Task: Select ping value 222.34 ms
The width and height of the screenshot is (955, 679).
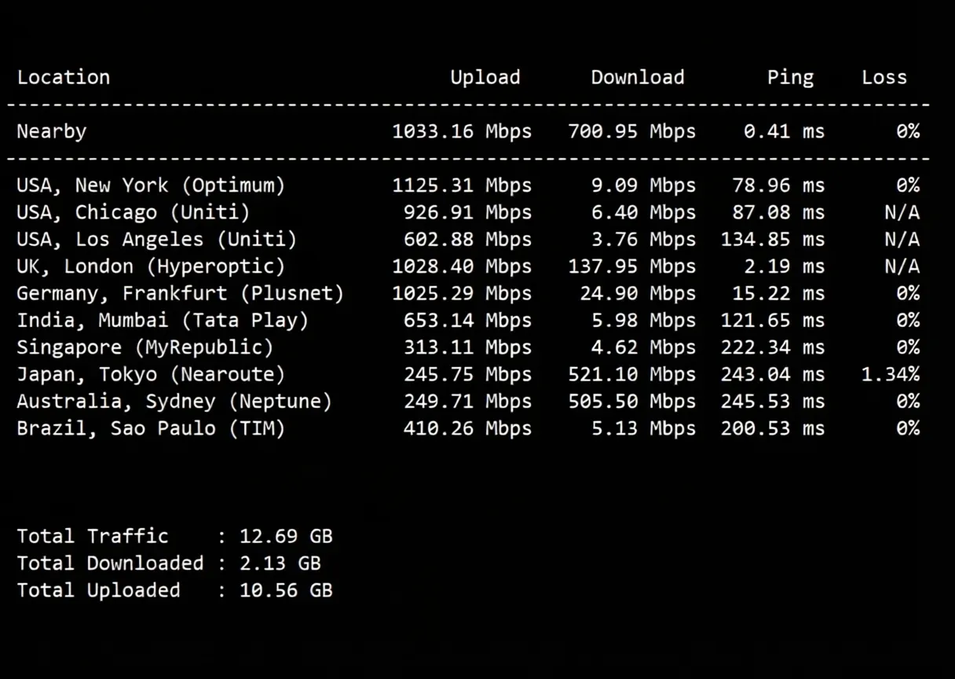Action: [x=773, y=347]
